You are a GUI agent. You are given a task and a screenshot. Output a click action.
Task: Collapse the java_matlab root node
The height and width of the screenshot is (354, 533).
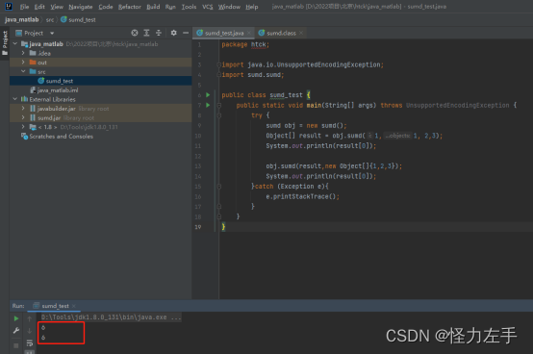pyautogui.click(x=15, y=44)
